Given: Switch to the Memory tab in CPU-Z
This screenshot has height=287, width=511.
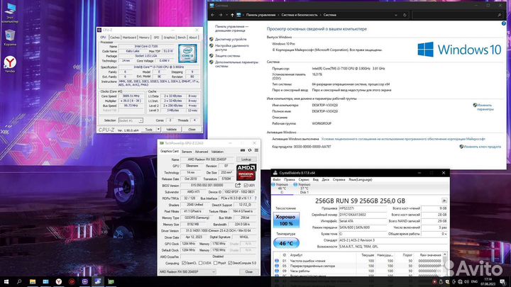Looking at the screenshot, I should tap(144, 37).
